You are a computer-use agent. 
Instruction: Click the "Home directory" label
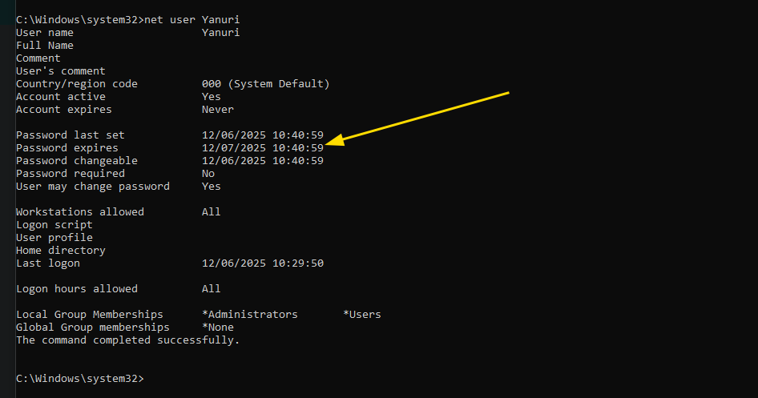click(60, 250)
